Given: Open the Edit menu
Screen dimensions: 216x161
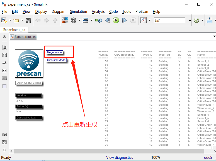Looking at the screenshot, I should 15,12.
